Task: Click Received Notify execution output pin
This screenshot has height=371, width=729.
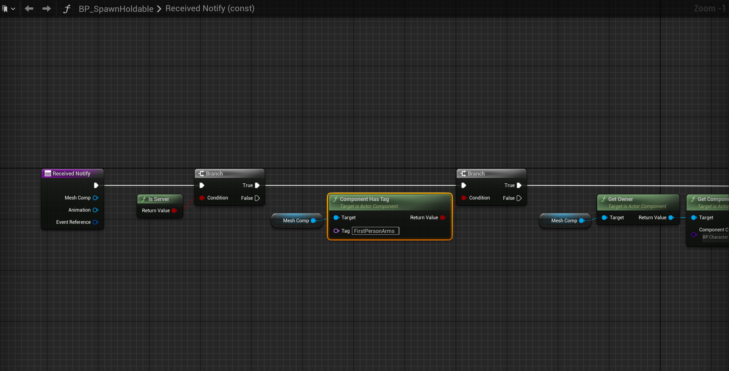Action: tap(96, 185)
